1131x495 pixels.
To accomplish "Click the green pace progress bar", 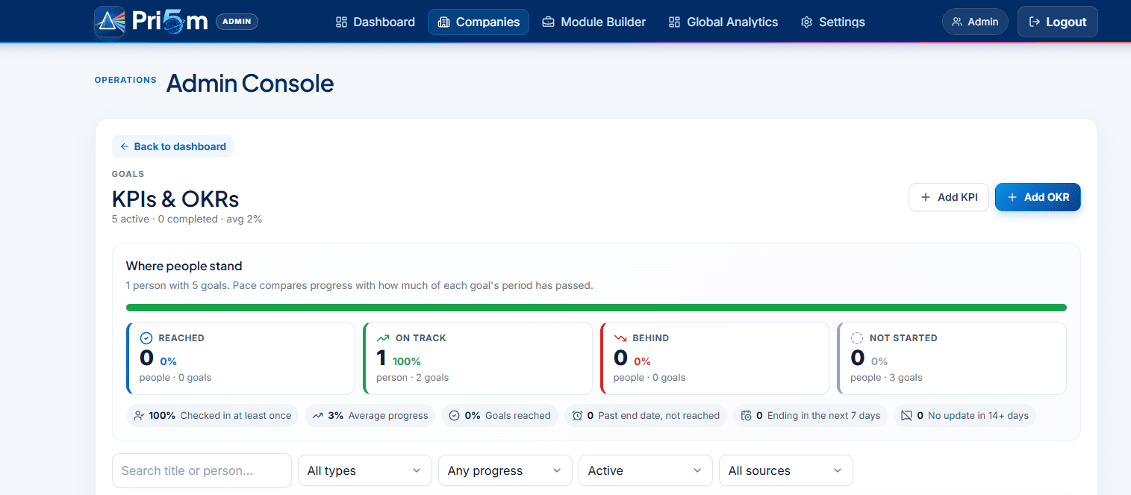I will point(596,308).
